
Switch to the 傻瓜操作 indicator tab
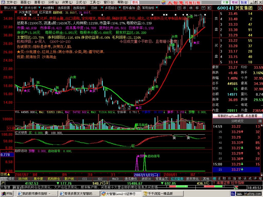[x=131, y=179]
